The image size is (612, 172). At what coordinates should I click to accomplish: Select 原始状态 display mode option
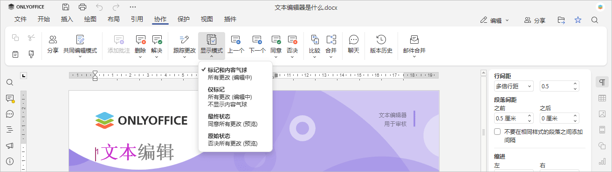point(235,139)
